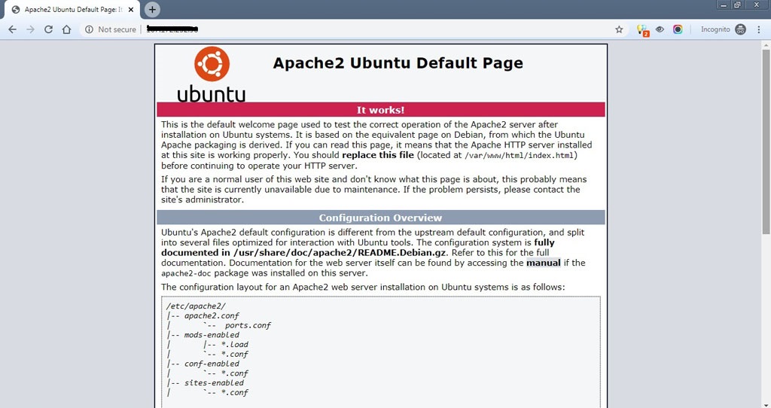Go forward using the forward arrow
This screenshot has width=771, height=408.
point(30,29)
